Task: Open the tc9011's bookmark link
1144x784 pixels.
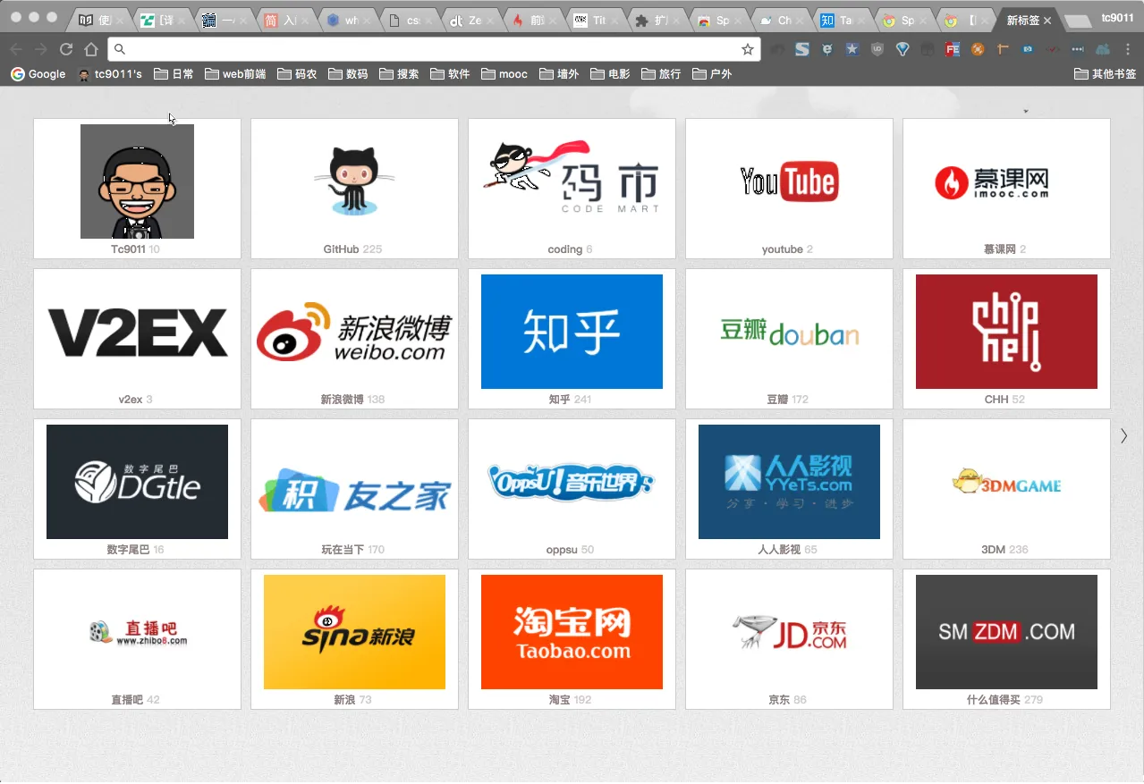Action: pos(110,74)
